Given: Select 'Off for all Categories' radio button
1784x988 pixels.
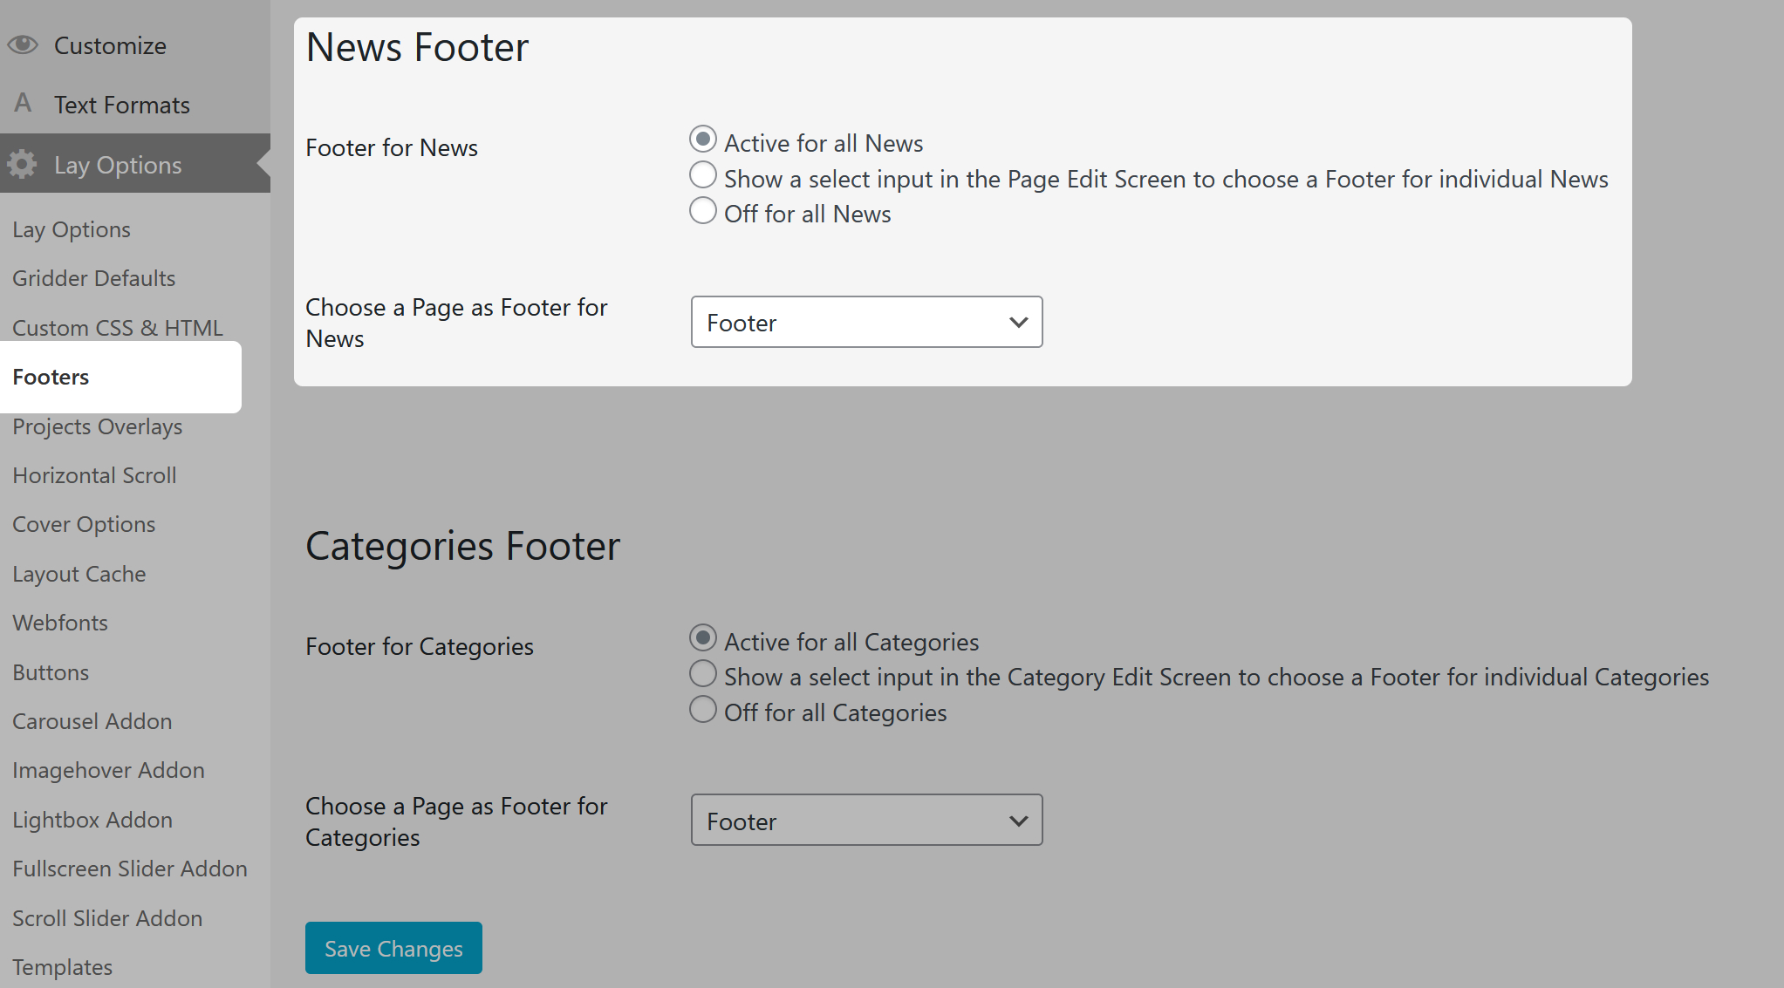Looking at the screenshot, I should tap(702, 710).
